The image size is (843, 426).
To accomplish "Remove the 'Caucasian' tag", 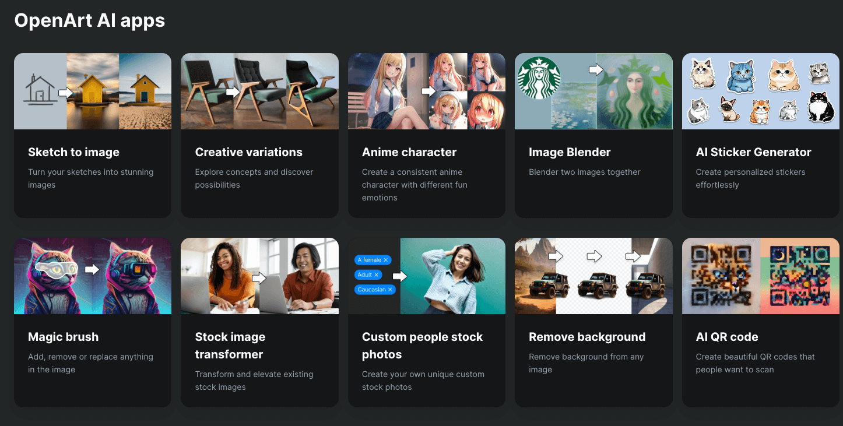I will pos(390,290).
